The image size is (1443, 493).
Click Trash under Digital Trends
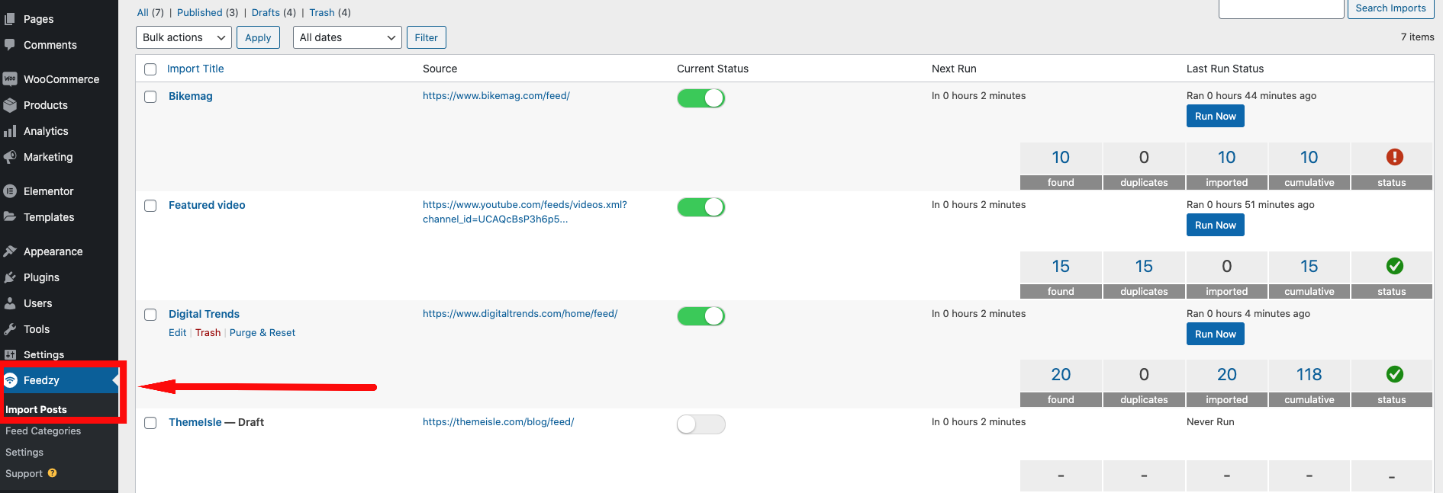208,333
